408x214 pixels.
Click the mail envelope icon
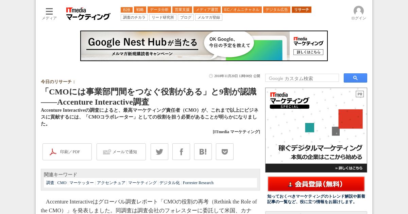point(107,152)
